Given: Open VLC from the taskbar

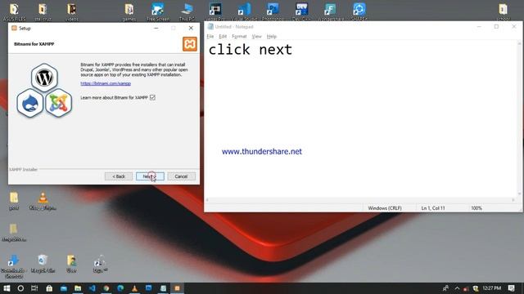Looking at the screenshot, I should (x=134, y=288).
